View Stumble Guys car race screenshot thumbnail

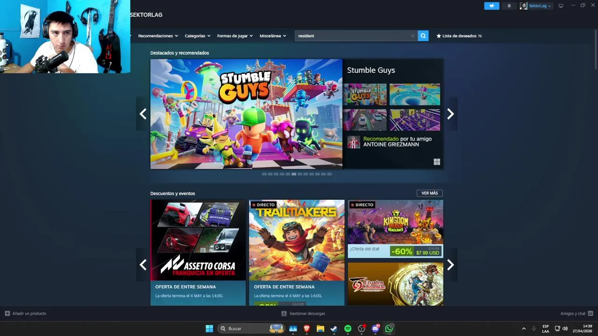[x=365, y=120]
